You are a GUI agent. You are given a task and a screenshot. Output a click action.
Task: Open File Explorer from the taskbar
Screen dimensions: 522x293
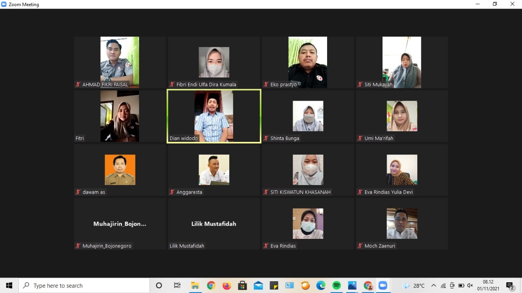(x=195, y=286)
